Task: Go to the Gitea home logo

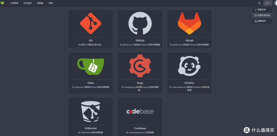Action: coord(2,3)
